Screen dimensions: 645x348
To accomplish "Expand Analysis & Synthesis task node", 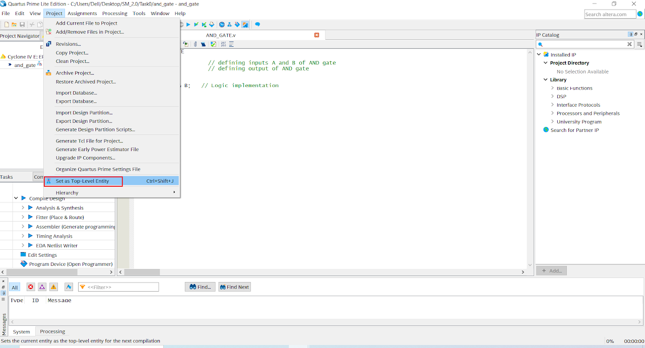I will pyautogui.click(x=23, y=207).
